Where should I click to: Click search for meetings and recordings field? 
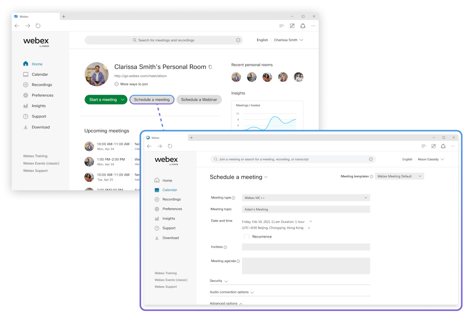pos(163,40)
